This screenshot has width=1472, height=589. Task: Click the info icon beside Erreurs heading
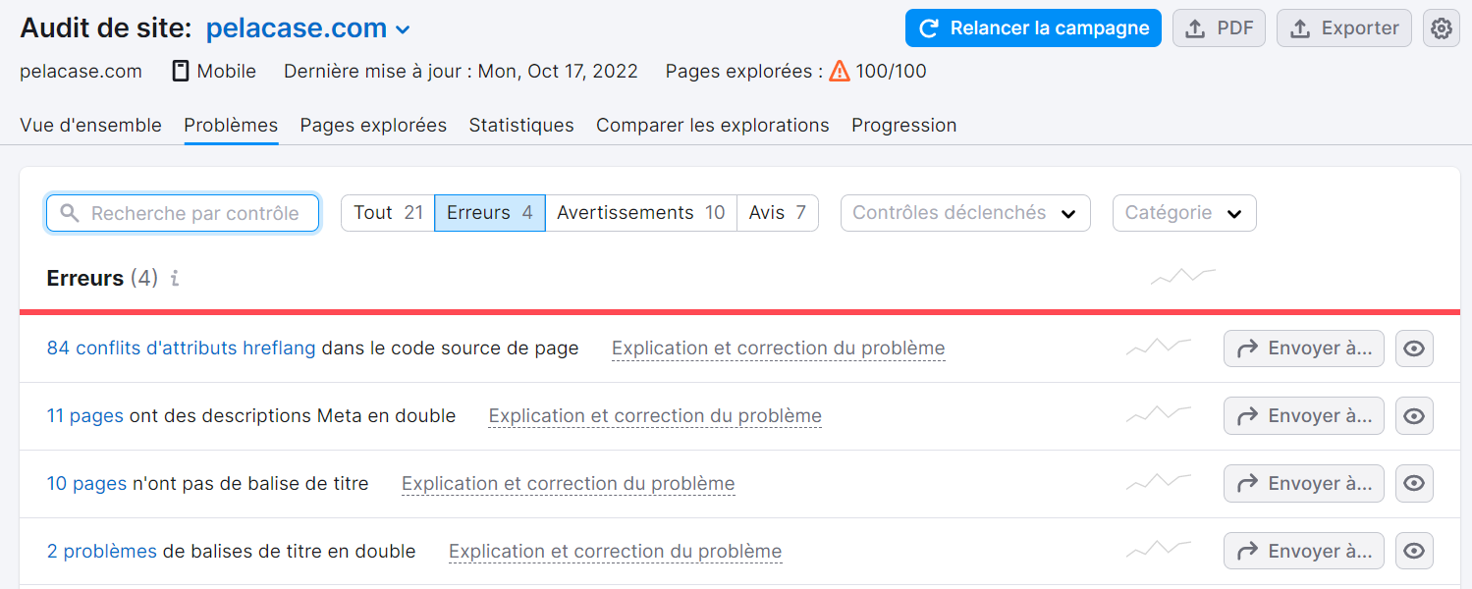[x=174, y=279]
